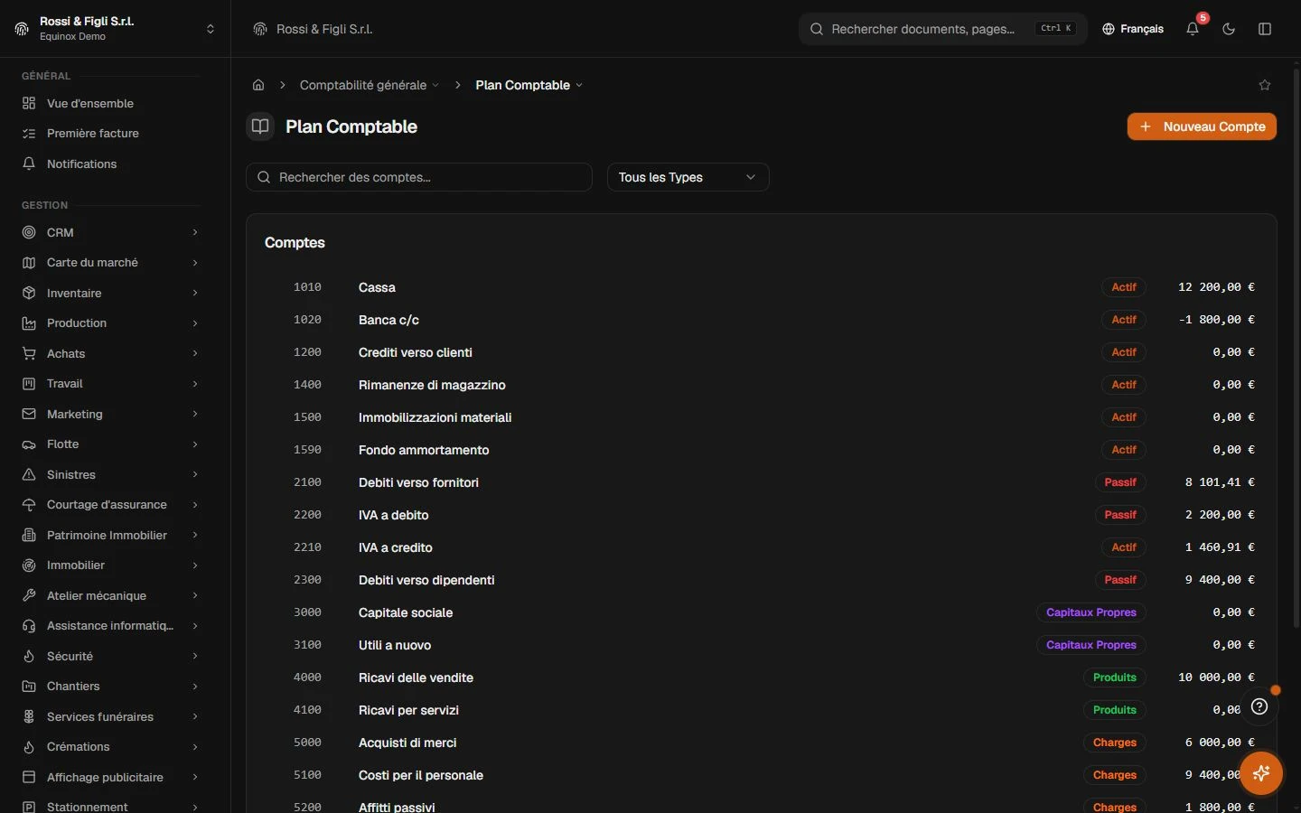The width and height of the screenshot is (1301, 813).
Task: Open the notifications bell in top bar
Action: tap(1193, 29)
